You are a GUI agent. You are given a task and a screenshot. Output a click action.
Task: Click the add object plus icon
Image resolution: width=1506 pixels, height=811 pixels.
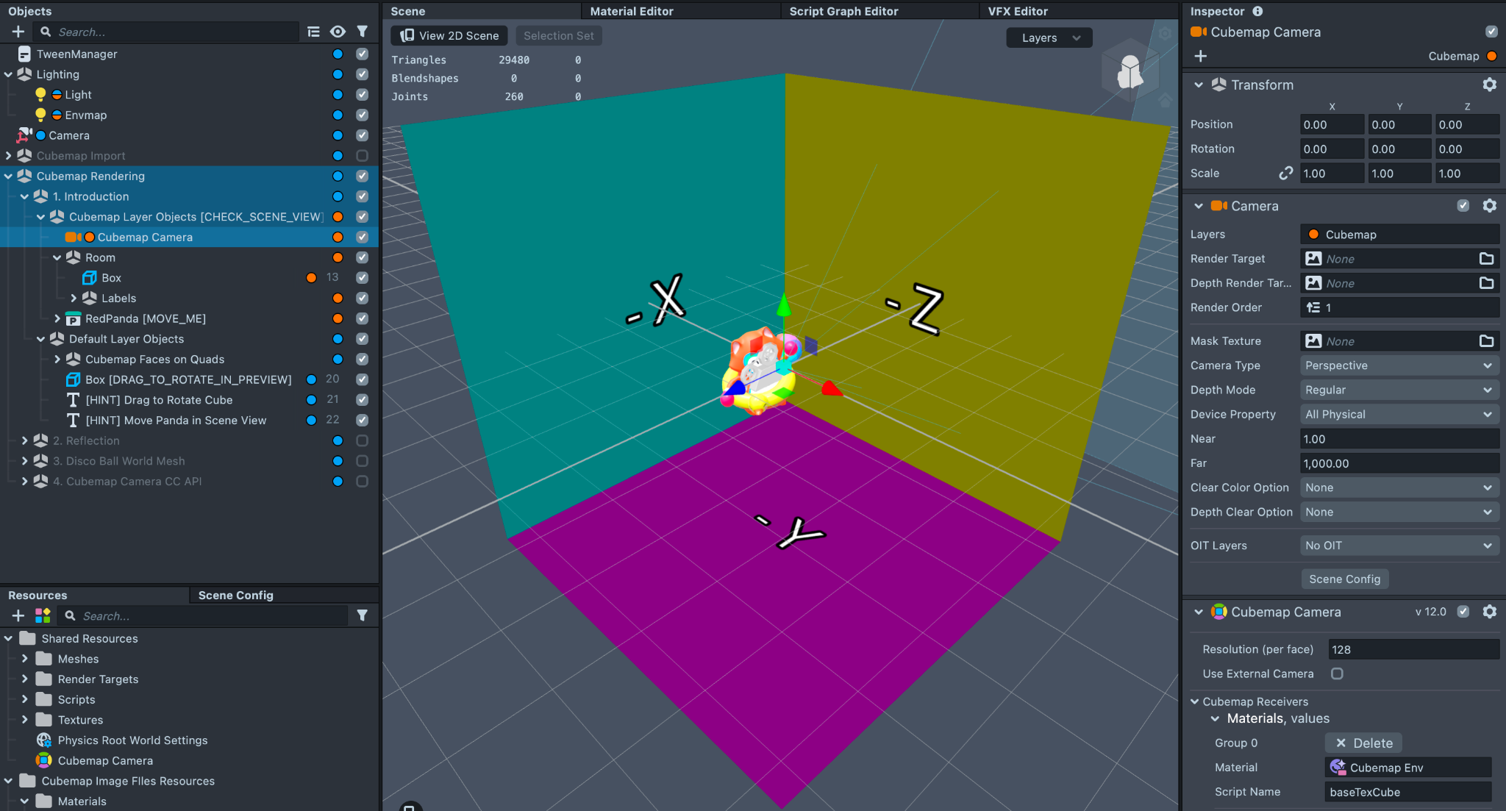click(x=18, y=32)
